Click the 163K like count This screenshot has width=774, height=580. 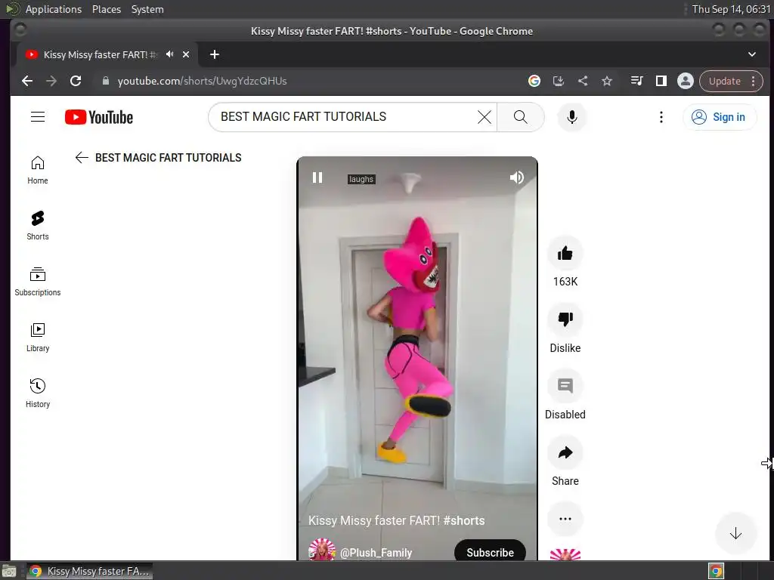point(565,282)
